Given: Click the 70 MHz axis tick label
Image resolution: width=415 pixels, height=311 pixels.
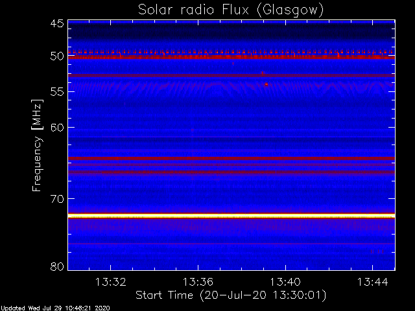Looking at the screenshot, I should coord(57,199).
